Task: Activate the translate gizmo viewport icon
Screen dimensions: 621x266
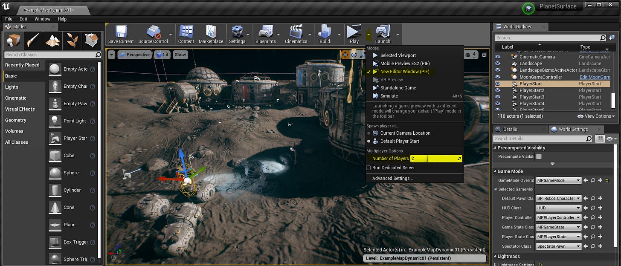Action: [x=344, y=55]
